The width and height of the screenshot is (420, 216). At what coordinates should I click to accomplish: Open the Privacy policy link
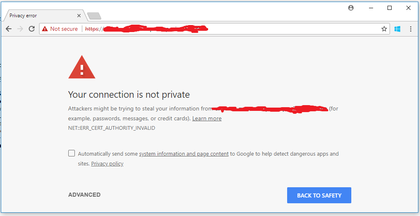coord(107,164)
